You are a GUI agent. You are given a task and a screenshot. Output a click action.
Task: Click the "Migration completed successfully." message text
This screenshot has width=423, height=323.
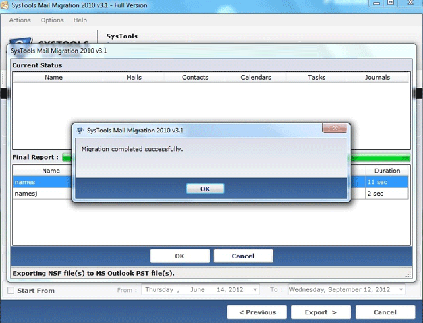132,149
